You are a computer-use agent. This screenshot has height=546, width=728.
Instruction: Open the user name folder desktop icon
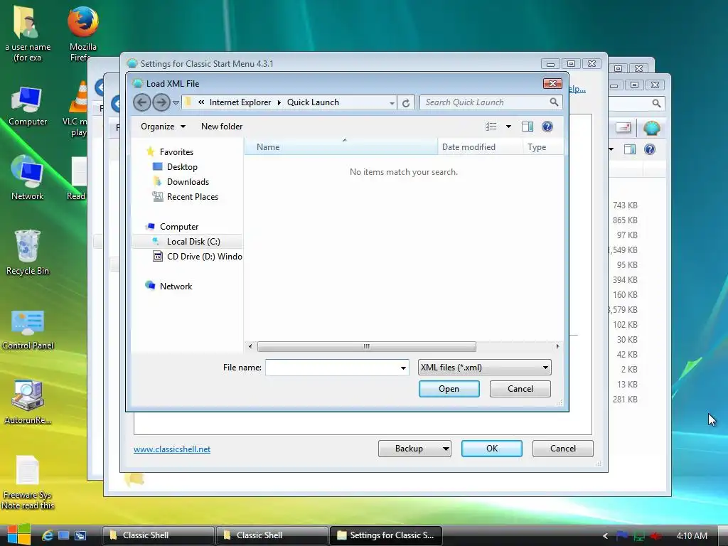tap(28, 33)
